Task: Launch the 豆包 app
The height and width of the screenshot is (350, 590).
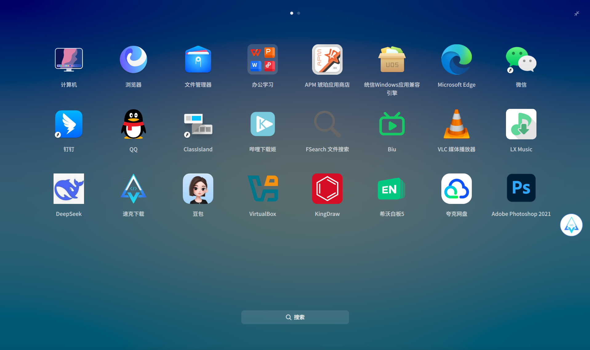Action: [198, 189]
